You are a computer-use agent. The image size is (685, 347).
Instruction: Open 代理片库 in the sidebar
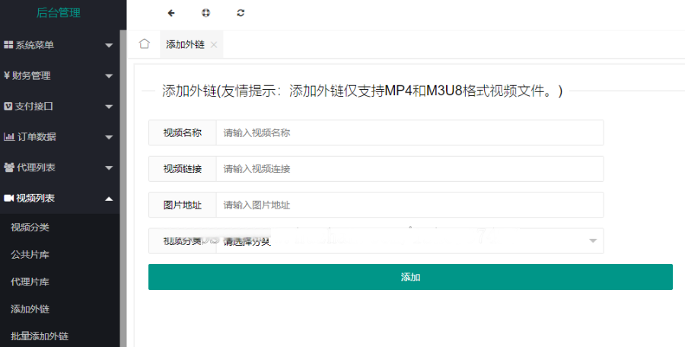30,282
